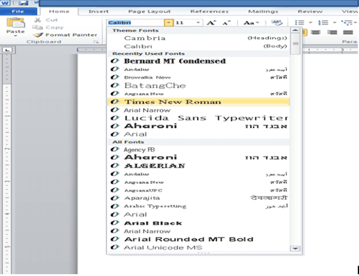Click the Copy icon

pos(38,27)
